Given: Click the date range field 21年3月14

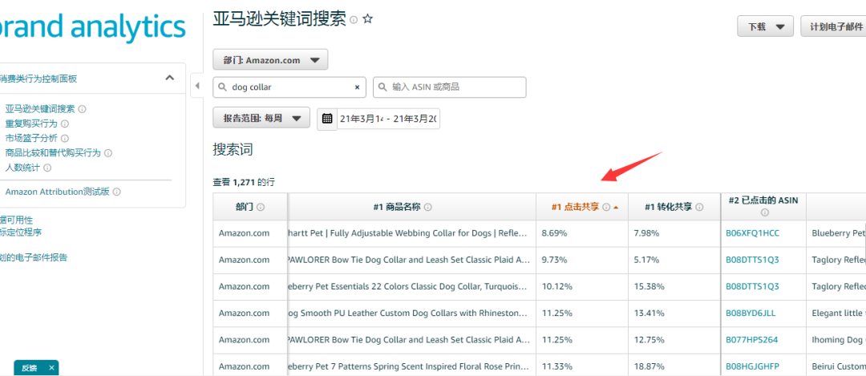Looking at the screenshot, I should 388,119.
